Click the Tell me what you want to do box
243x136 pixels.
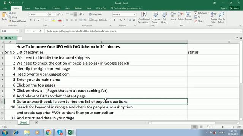click(127, 8)
